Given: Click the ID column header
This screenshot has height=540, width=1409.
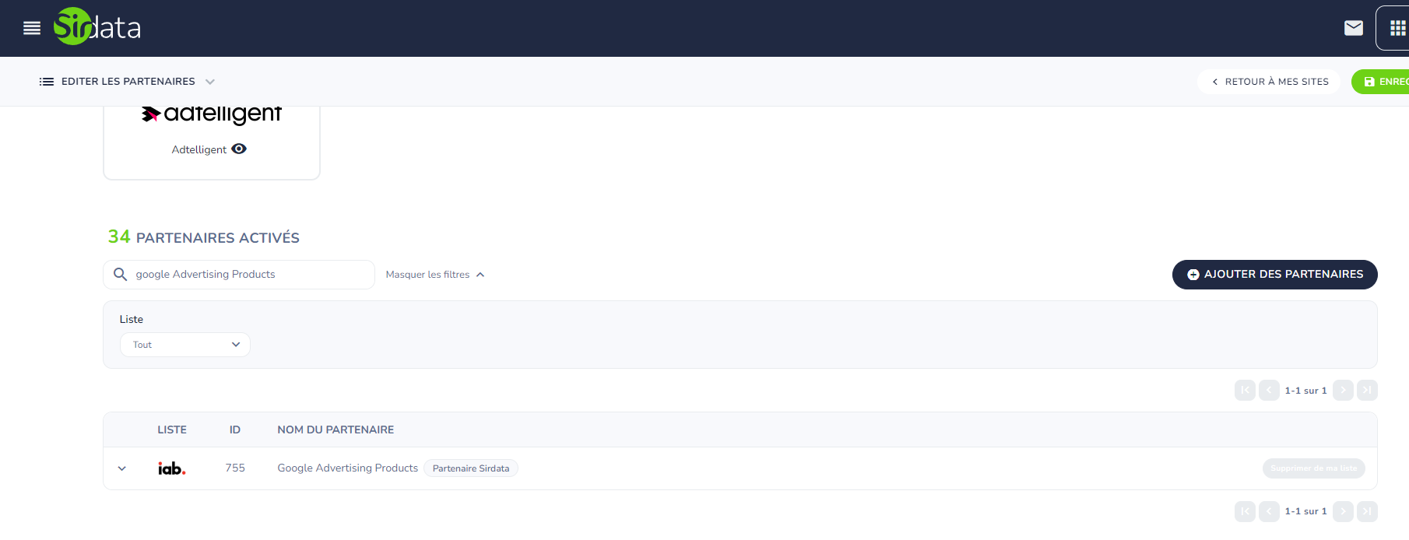Looking at the screenshot, I should [x=234, y=430].
